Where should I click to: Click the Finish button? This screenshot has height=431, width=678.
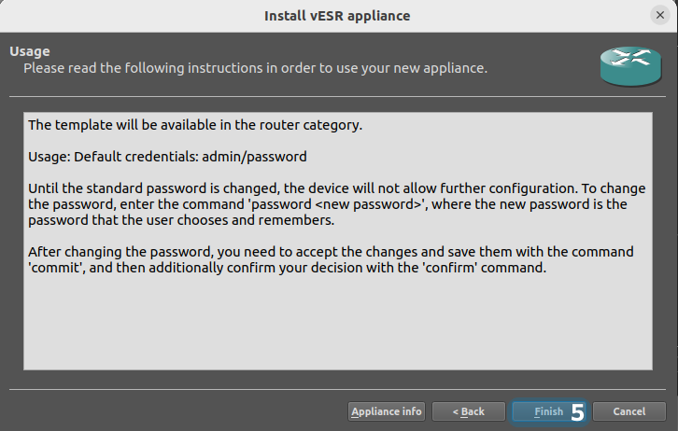[548, 411]
